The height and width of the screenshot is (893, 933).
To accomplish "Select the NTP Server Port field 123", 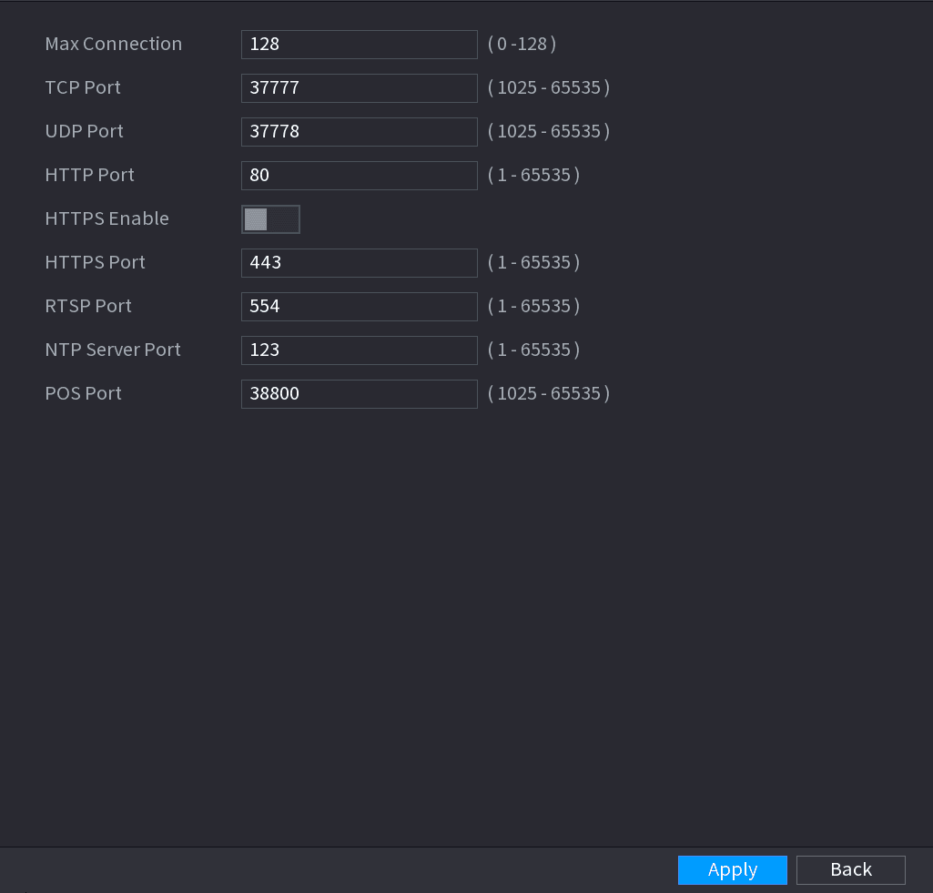I will point(359,350).
